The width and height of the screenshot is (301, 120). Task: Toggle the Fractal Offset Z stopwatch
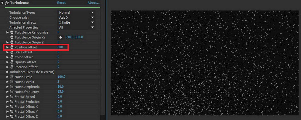pyautogui.click(x=12, y=117)
